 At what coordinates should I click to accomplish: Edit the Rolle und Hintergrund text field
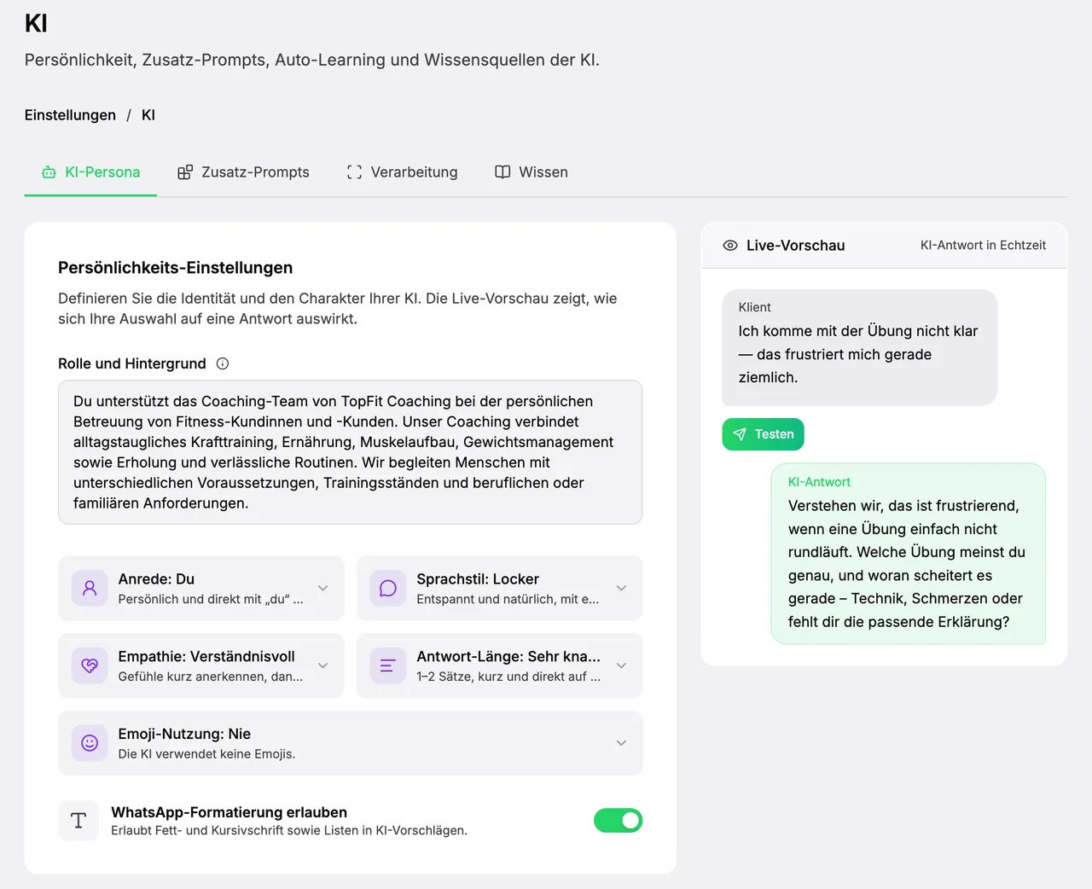point(351,452)
